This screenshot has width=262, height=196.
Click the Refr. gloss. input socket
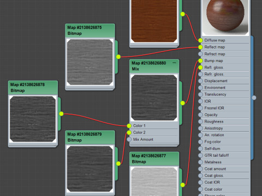point(200,74)
